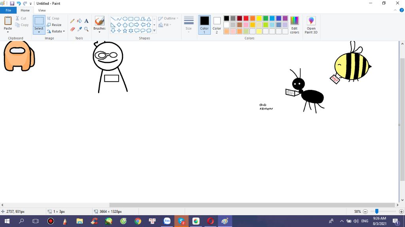Expand the Select options dropdown arrow

tap(39, 32)
